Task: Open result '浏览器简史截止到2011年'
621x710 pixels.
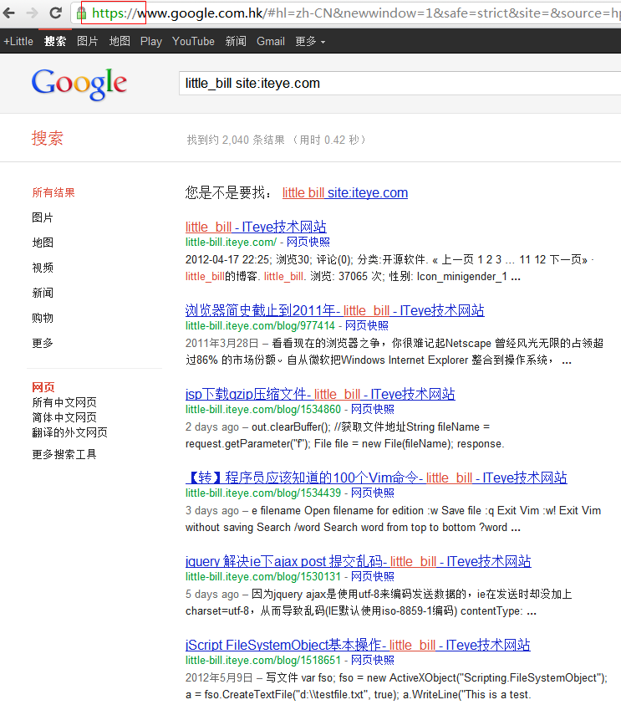Action: pos(335,310)
